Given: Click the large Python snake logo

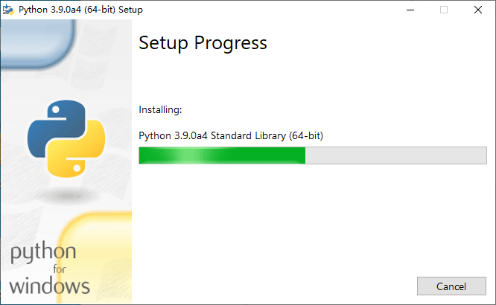Looking at the screenshot, I should [x=66, y=138].
